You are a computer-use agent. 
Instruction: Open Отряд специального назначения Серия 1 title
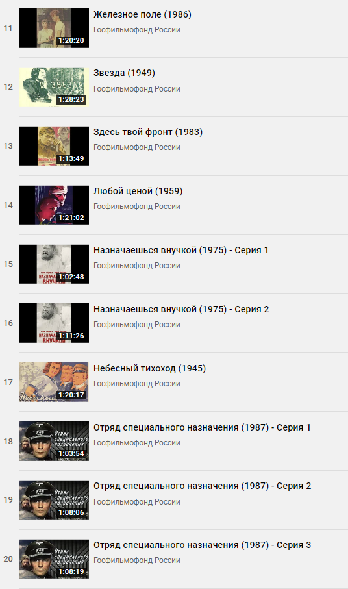pos(202,427)
